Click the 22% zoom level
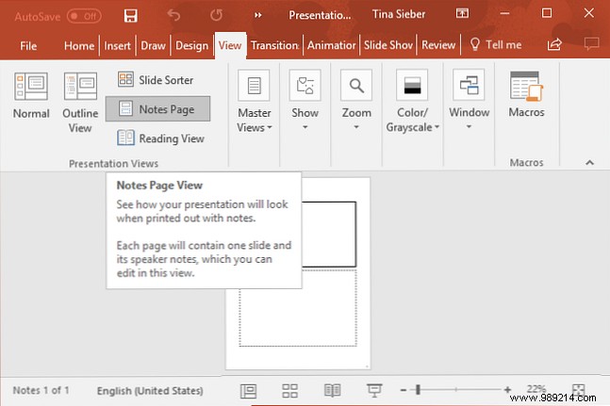 [x=536, y=389]
